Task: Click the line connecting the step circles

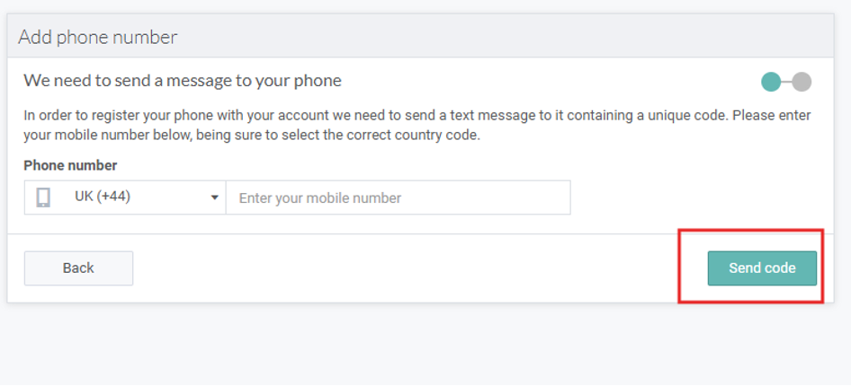Action: [x=786, y=82]
